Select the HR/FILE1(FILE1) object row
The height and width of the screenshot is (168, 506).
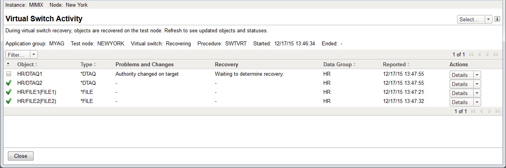(x=37, y=92)
